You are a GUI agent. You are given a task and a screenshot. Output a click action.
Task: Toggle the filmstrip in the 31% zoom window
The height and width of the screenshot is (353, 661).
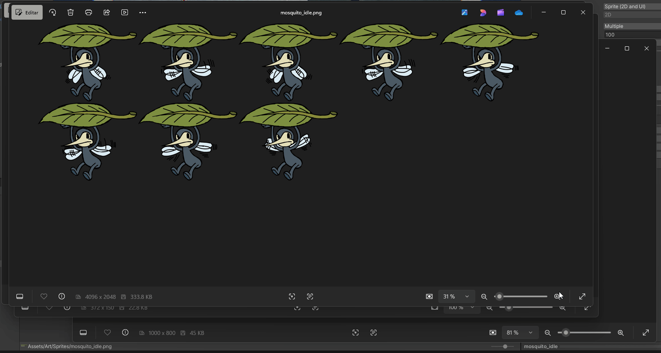tap(20, 296)
